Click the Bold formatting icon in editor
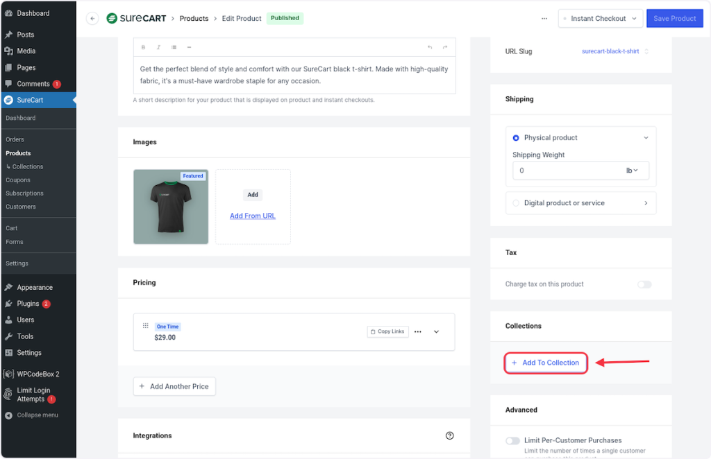Image resolution: width=711 pixels, height=459 pixels. [144, 47]
